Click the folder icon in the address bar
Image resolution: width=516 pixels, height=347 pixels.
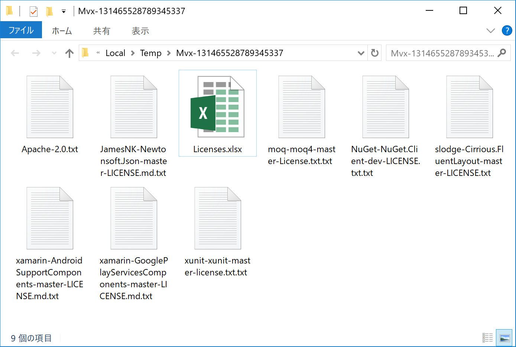85,53
